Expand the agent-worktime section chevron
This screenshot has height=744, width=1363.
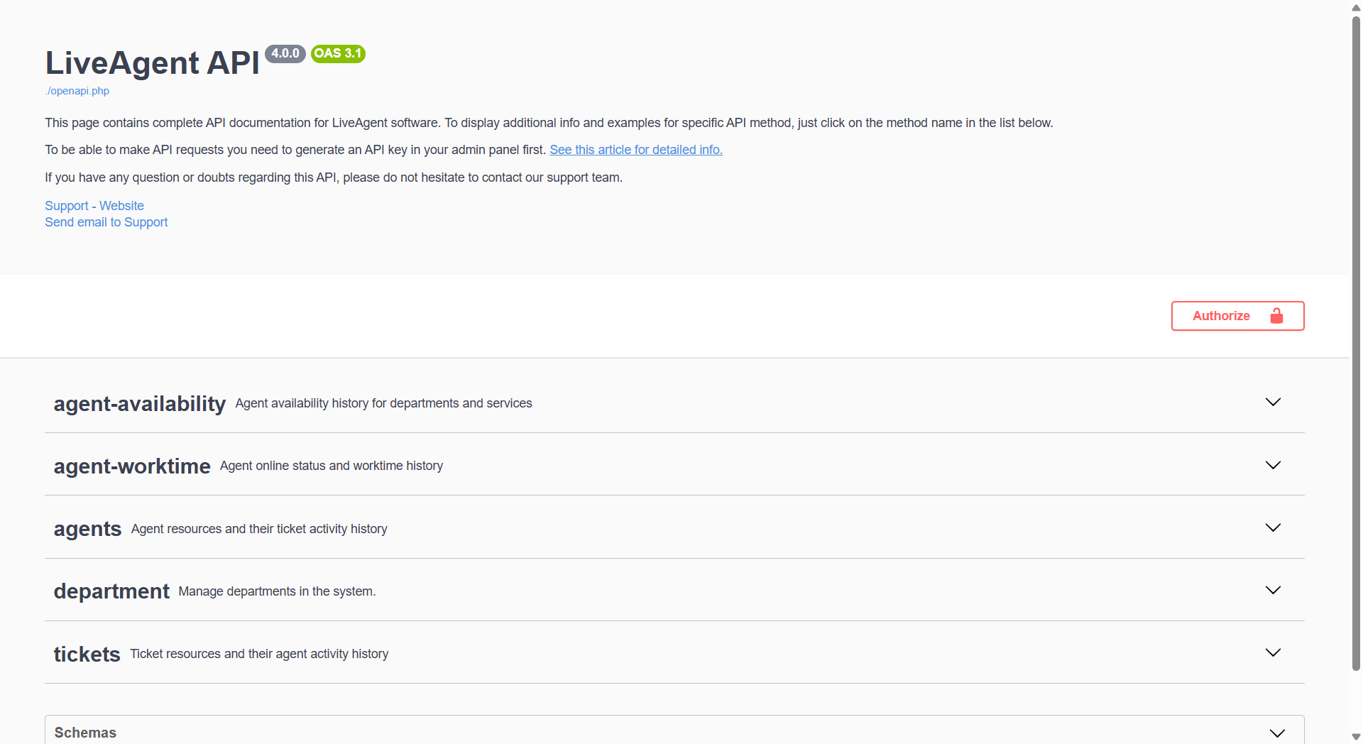pyautogui.click(x=1273, y=465)
